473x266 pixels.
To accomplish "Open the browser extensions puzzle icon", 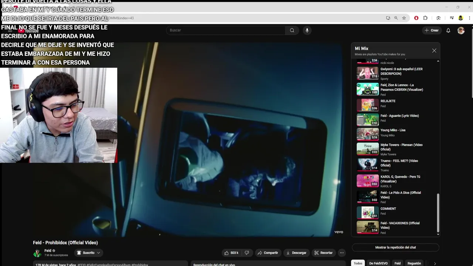I will pyautogui.click(x=425, y=18).
